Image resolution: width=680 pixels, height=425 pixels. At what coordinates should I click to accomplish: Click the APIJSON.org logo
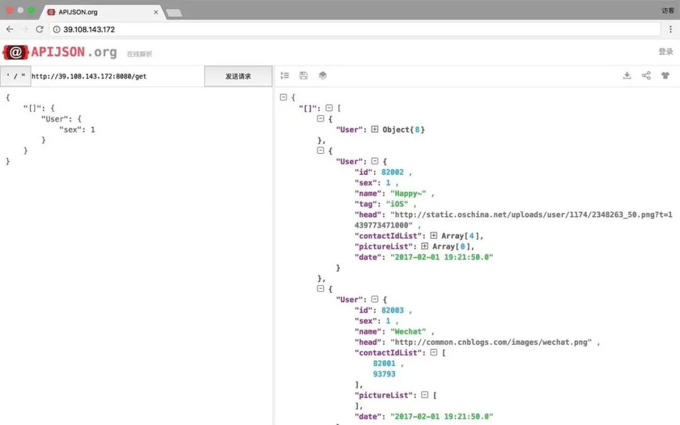[x=60, y=52]
